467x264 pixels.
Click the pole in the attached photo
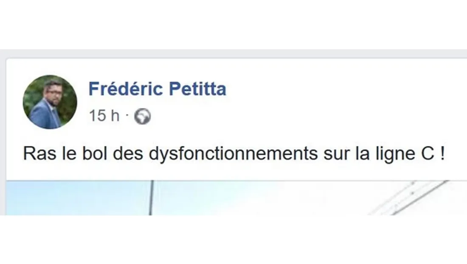tap(151, 198)
